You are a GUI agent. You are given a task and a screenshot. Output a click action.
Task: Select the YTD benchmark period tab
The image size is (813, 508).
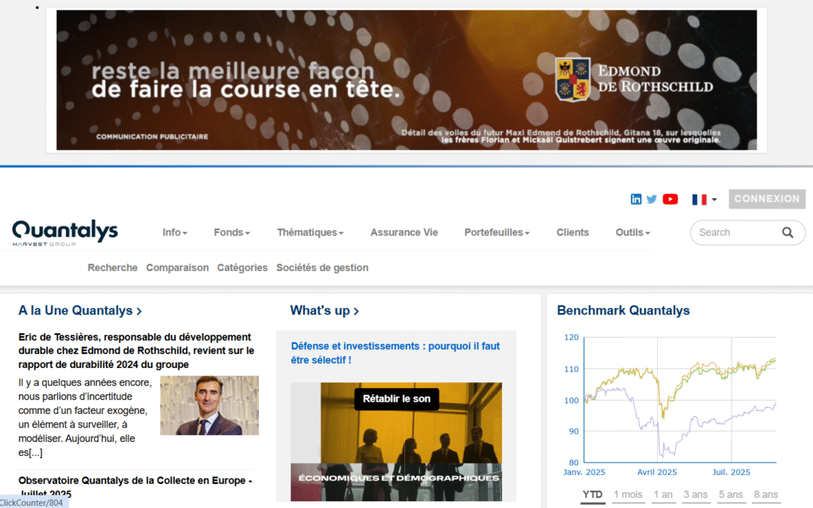click(592, 495)
